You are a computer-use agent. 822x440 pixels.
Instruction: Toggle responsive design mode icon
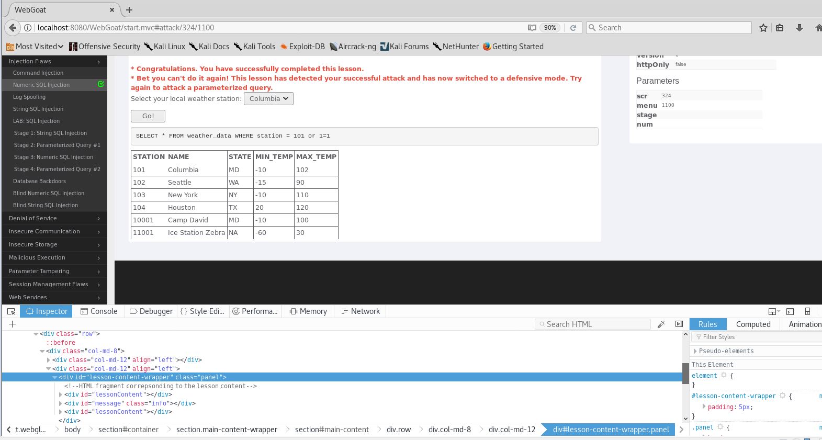click(x=807, y=311)
